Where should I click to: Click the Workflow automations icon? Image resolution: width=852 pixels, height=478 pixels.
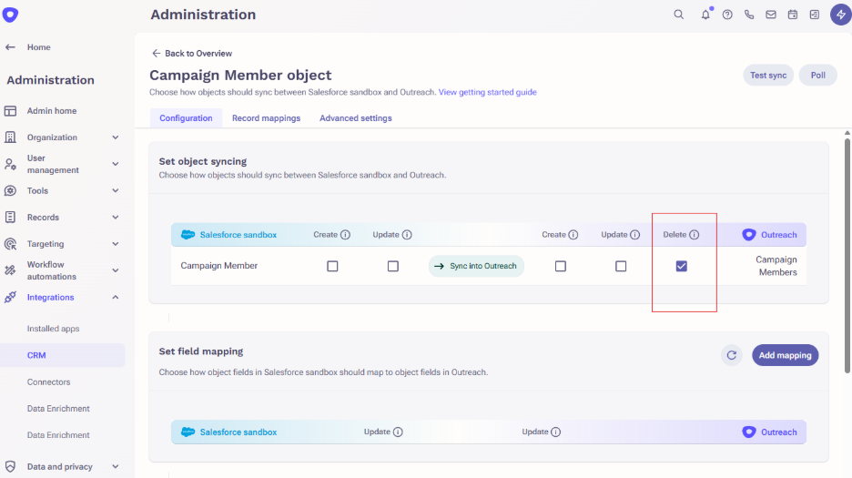10,270
